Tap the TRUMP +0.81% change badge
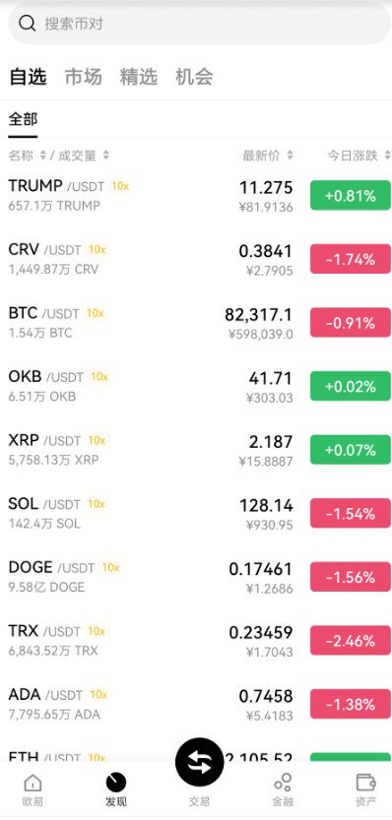This screenshot has width=392, height=820. click(x=350, y=196)
